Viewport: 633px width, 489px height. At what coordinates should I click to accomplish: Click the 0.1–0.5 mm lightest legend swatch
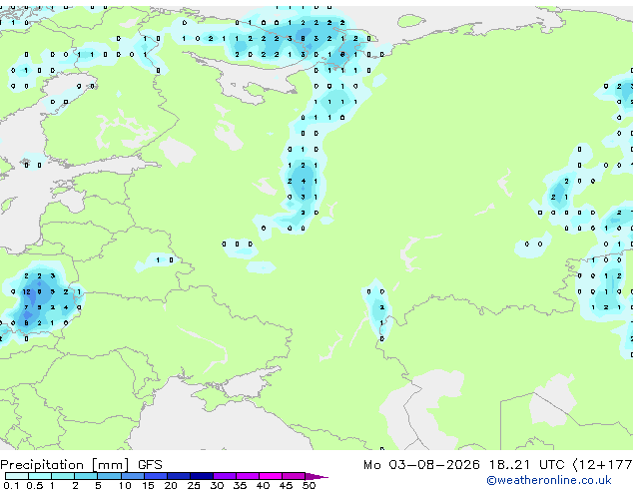(17, 476)
